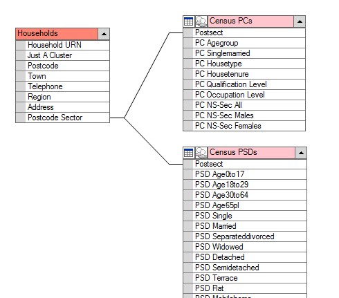Collapse the Census PCs table
Image resolution: width=339 pixels, height=298 pixels.
pyautogui.click(x=300, y=21)
